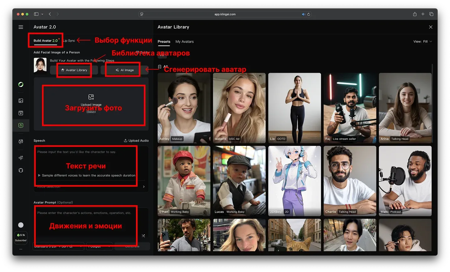Click the speech text input field

point(86,160)
